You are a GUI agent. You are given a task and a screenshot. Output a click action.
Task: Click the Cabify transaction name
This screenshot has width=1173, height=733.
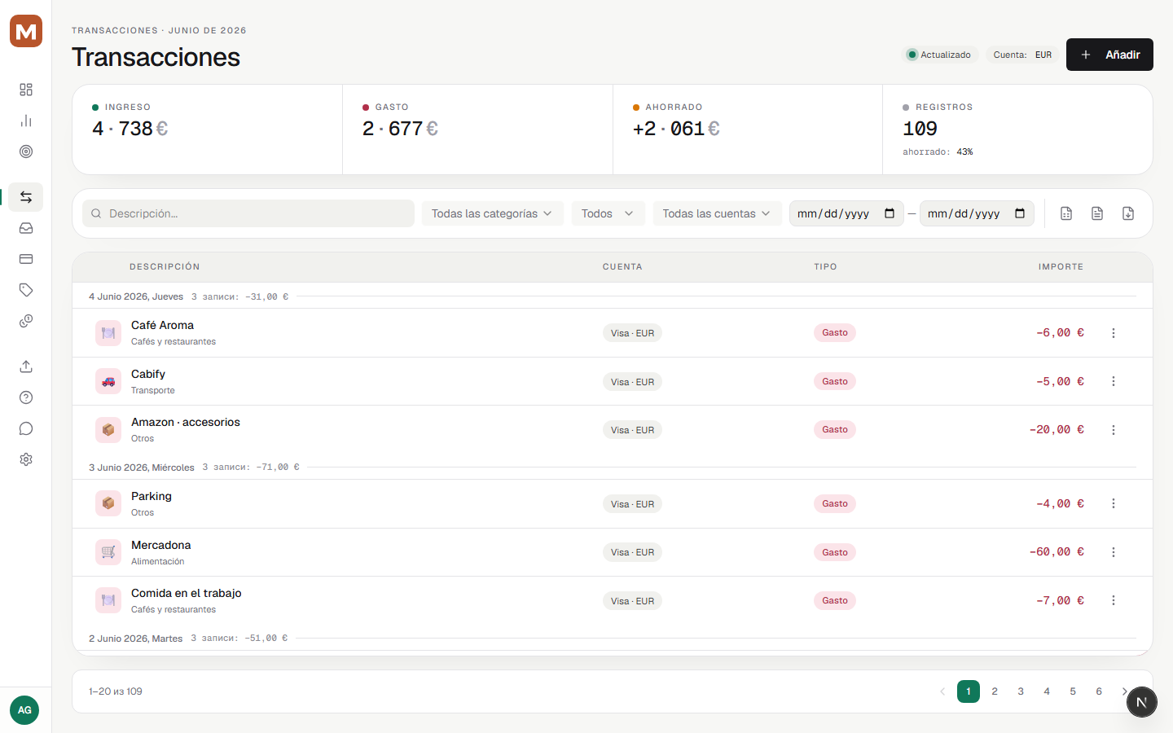click(148, 374)
